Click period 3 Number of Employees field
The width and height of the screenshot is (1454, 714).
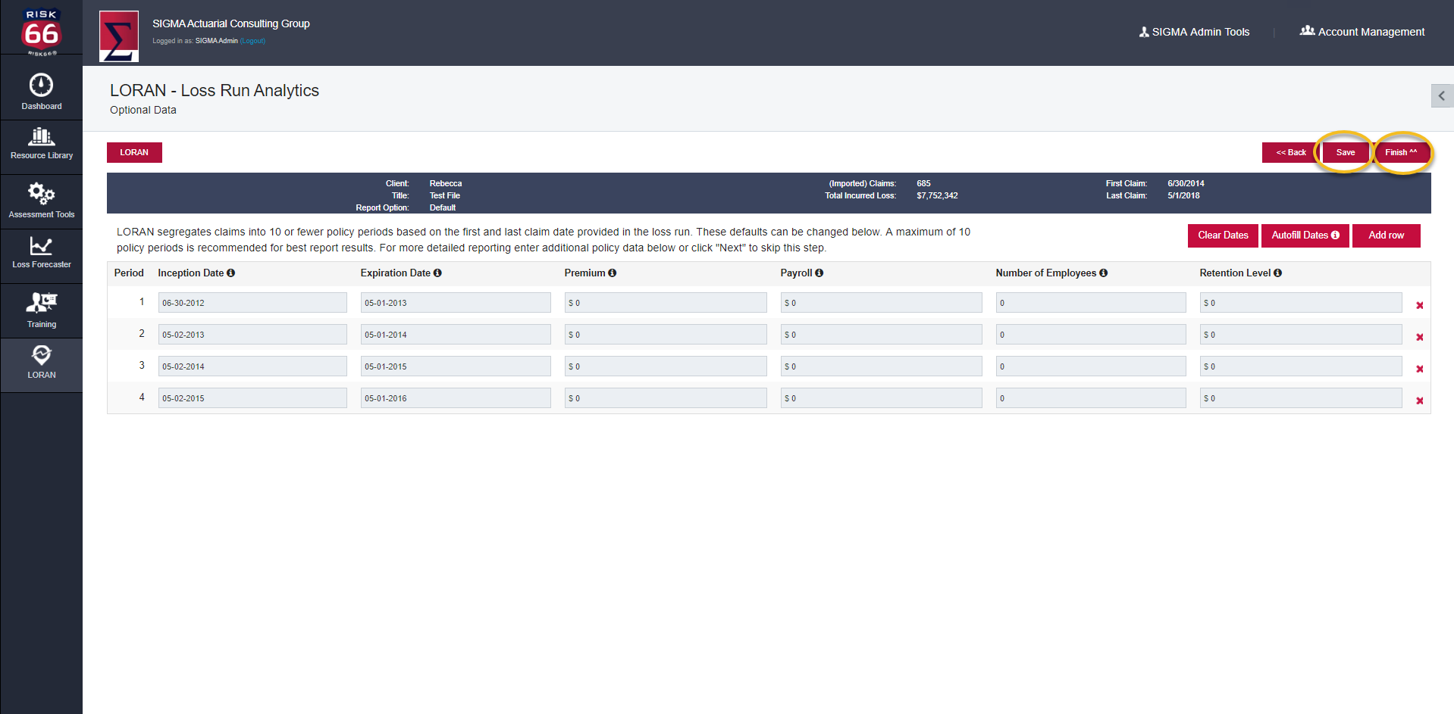point(1091,366)
